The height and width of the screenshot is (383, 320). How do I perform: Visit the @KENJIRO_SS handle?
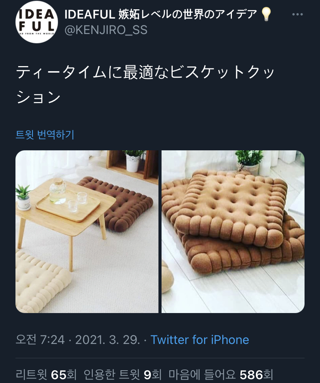click(106, 30)
